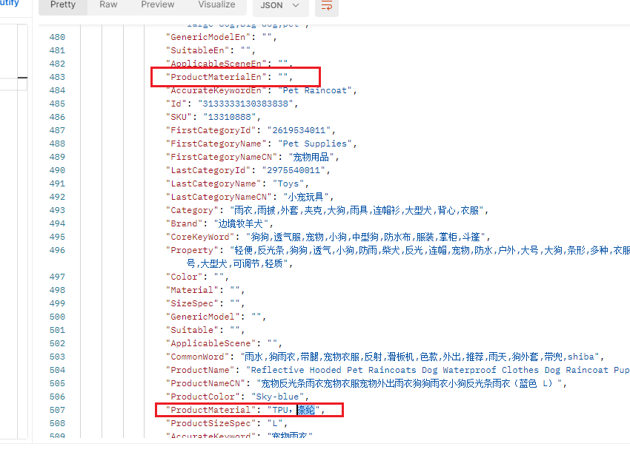630x455 pixels.
Task: Click the "SizeSpec" key
Action: click(192, 303)
